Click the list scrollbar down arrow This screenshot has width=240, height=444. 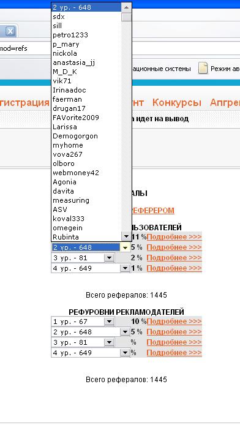pos(126,236)
